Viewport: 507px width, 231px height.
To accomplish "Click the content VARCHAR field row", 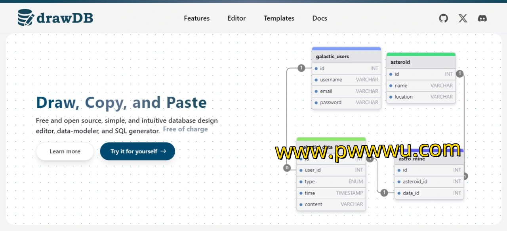I will 331,204.
